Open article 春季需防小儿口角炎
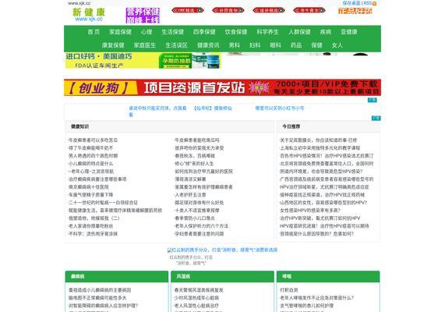 [195, 218]
